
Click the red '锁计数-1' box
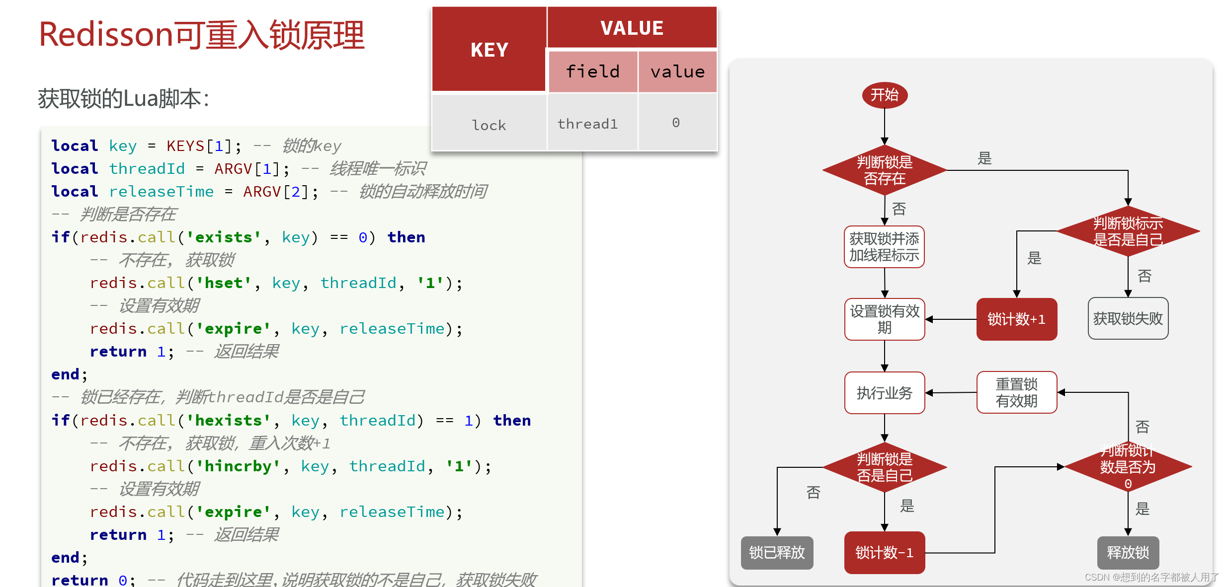885,553
